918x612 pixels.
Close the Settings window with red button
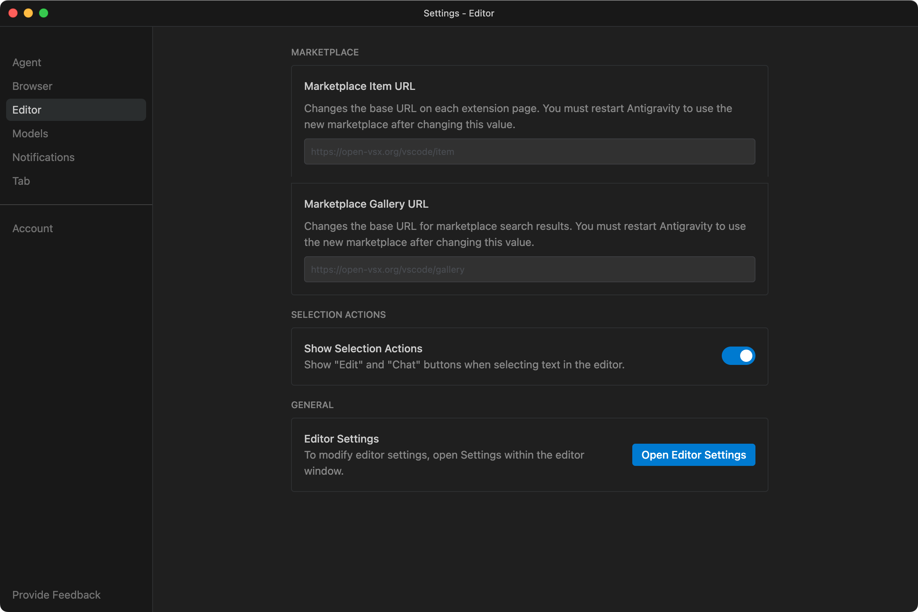click(13, 13)
